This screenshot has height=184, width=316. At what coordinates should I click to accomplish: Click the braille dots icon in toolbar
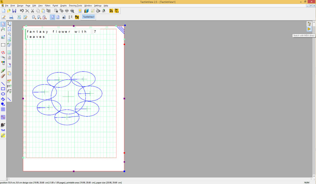coord(71,17)
